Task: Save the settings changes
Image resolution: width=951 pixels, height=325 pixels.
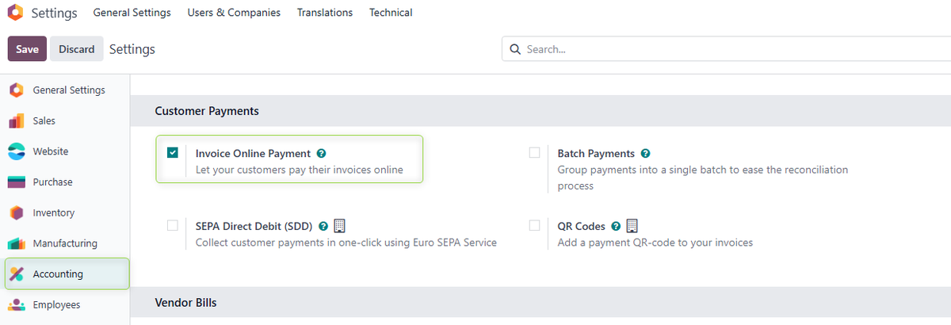Action: [x=27, y=49]
